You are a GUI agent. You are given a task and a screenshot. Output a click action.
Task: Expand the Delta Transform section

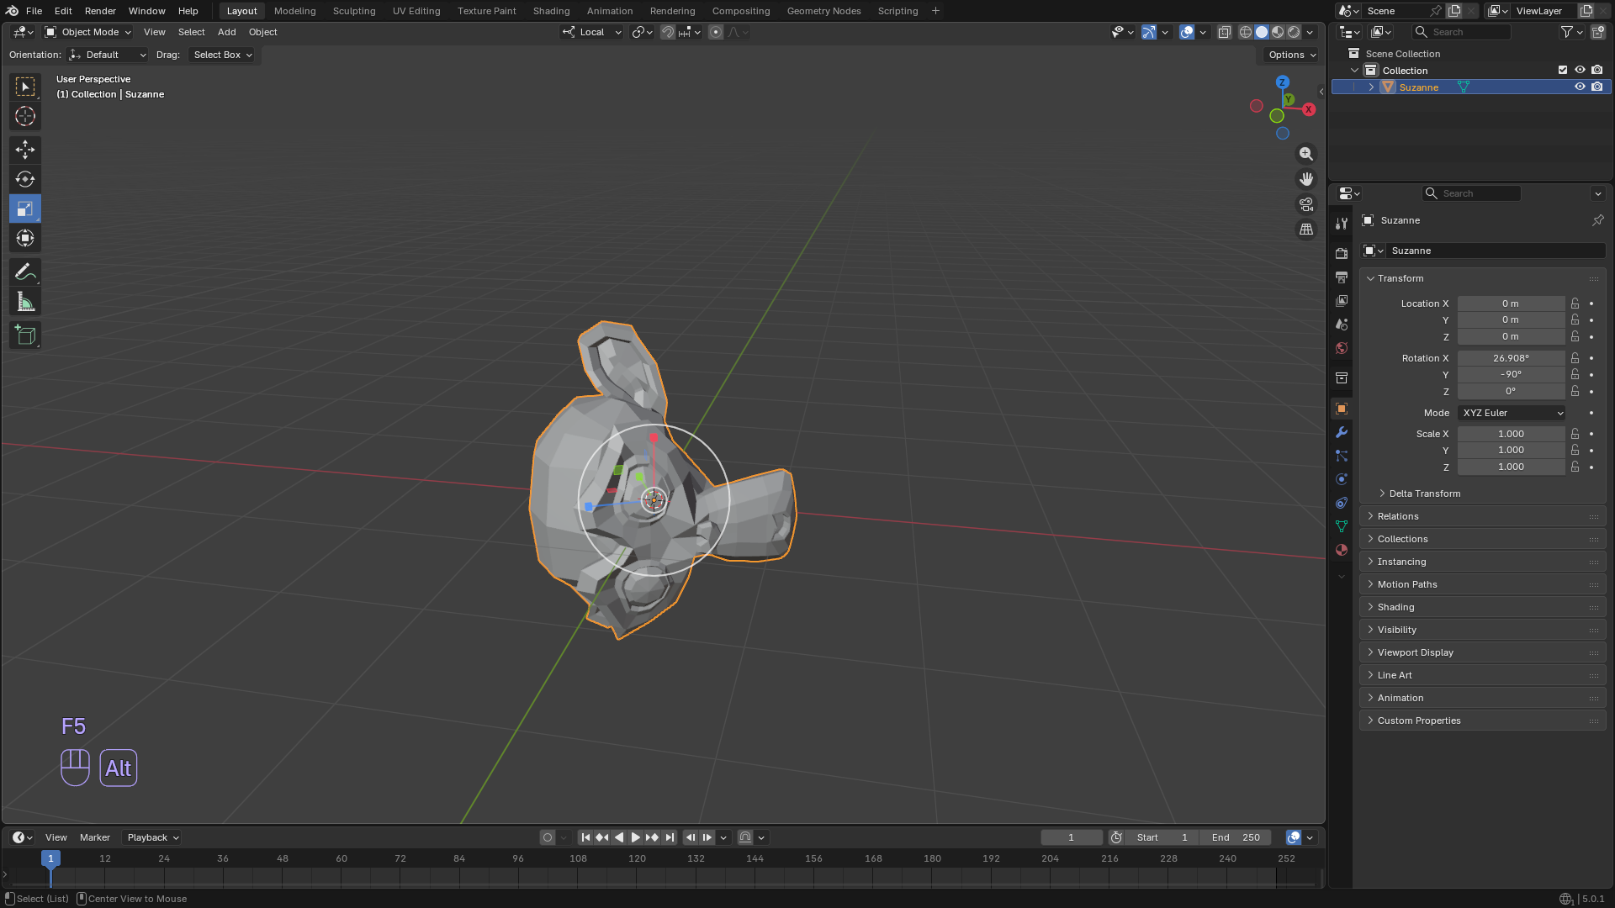pyautogui.click(x=1424, y=494)
